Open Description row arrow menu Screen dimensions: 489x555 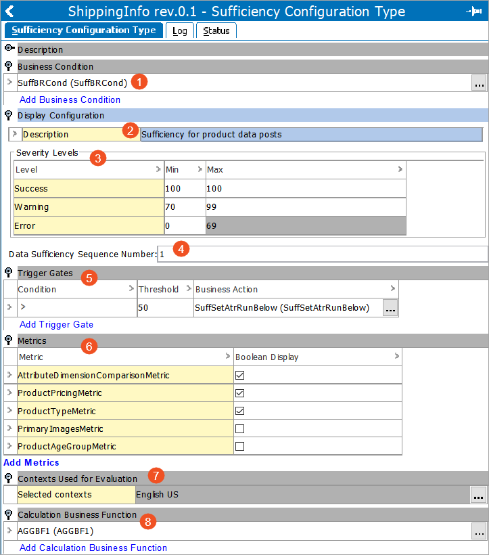click(x=14, y=134)
